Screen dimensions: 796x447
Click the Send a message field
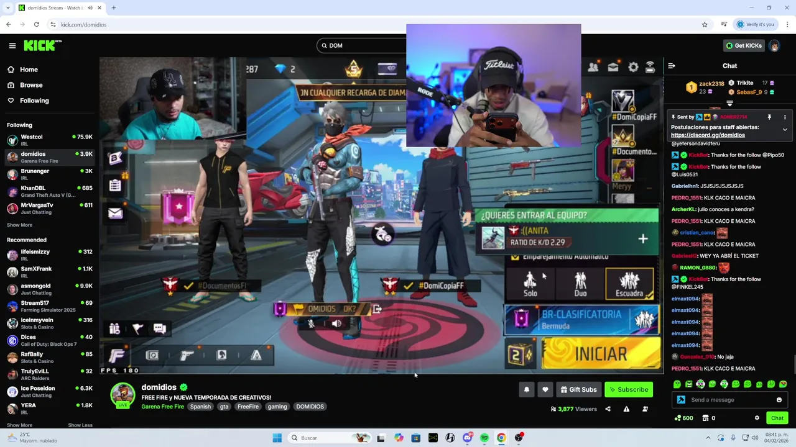pyautogui.click(x=729, y=400)
